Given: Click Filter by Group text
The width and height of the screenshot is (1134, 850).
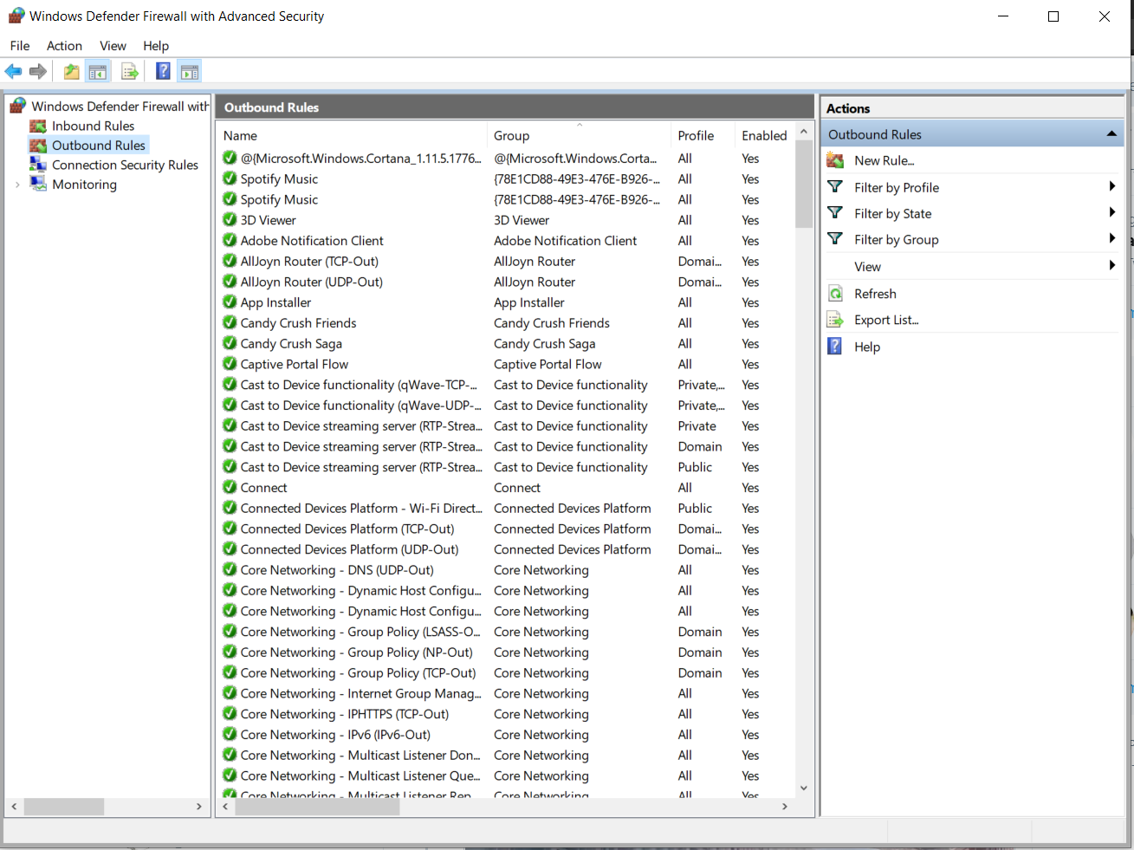Looking at the screenshot, I should pos(897,239).
